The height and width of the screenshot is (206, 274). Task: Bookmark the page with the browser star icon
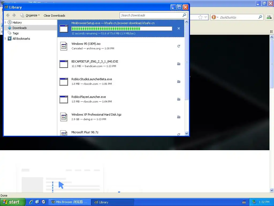200,17
